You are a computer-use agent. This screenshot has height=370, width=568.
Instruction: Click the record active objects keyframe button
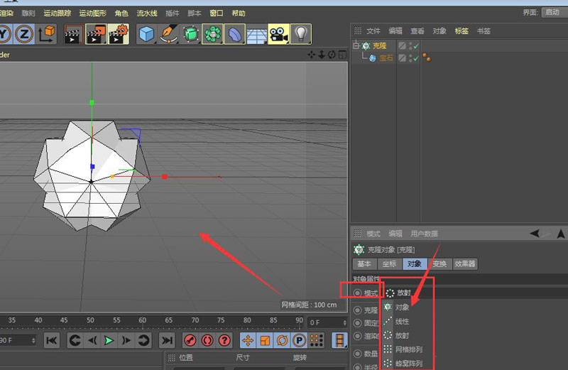[x=190, y=341]
